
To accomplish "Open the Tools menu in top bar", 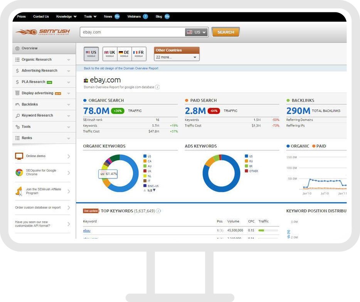I will click(x=90, y=17).
